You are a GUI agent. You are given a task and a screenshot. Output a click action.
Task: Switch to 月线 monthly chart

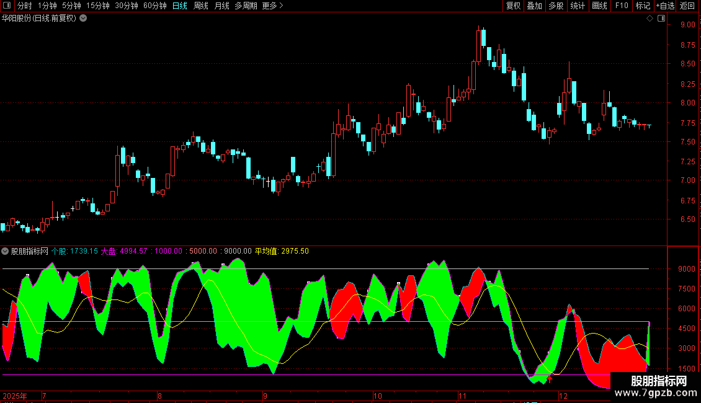tap(221, 6)
